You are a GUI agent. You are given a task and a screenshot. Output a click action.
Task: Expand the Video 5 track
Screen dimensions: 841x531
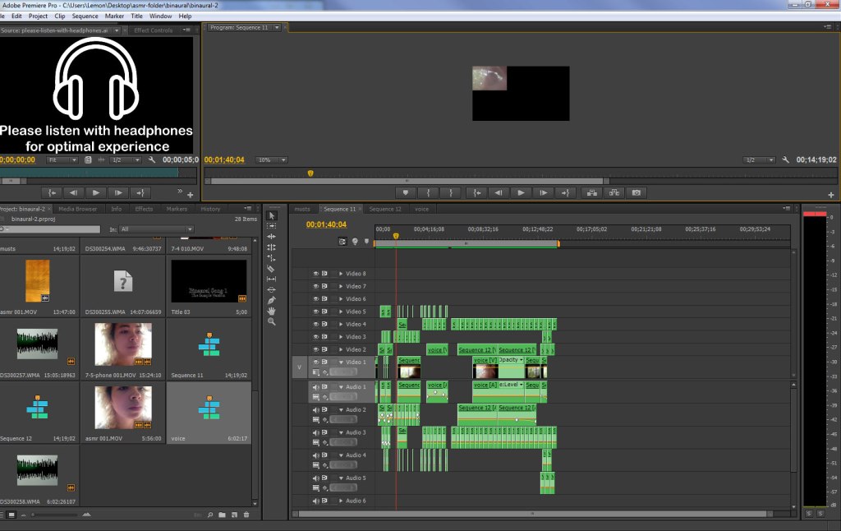(339, 311)
